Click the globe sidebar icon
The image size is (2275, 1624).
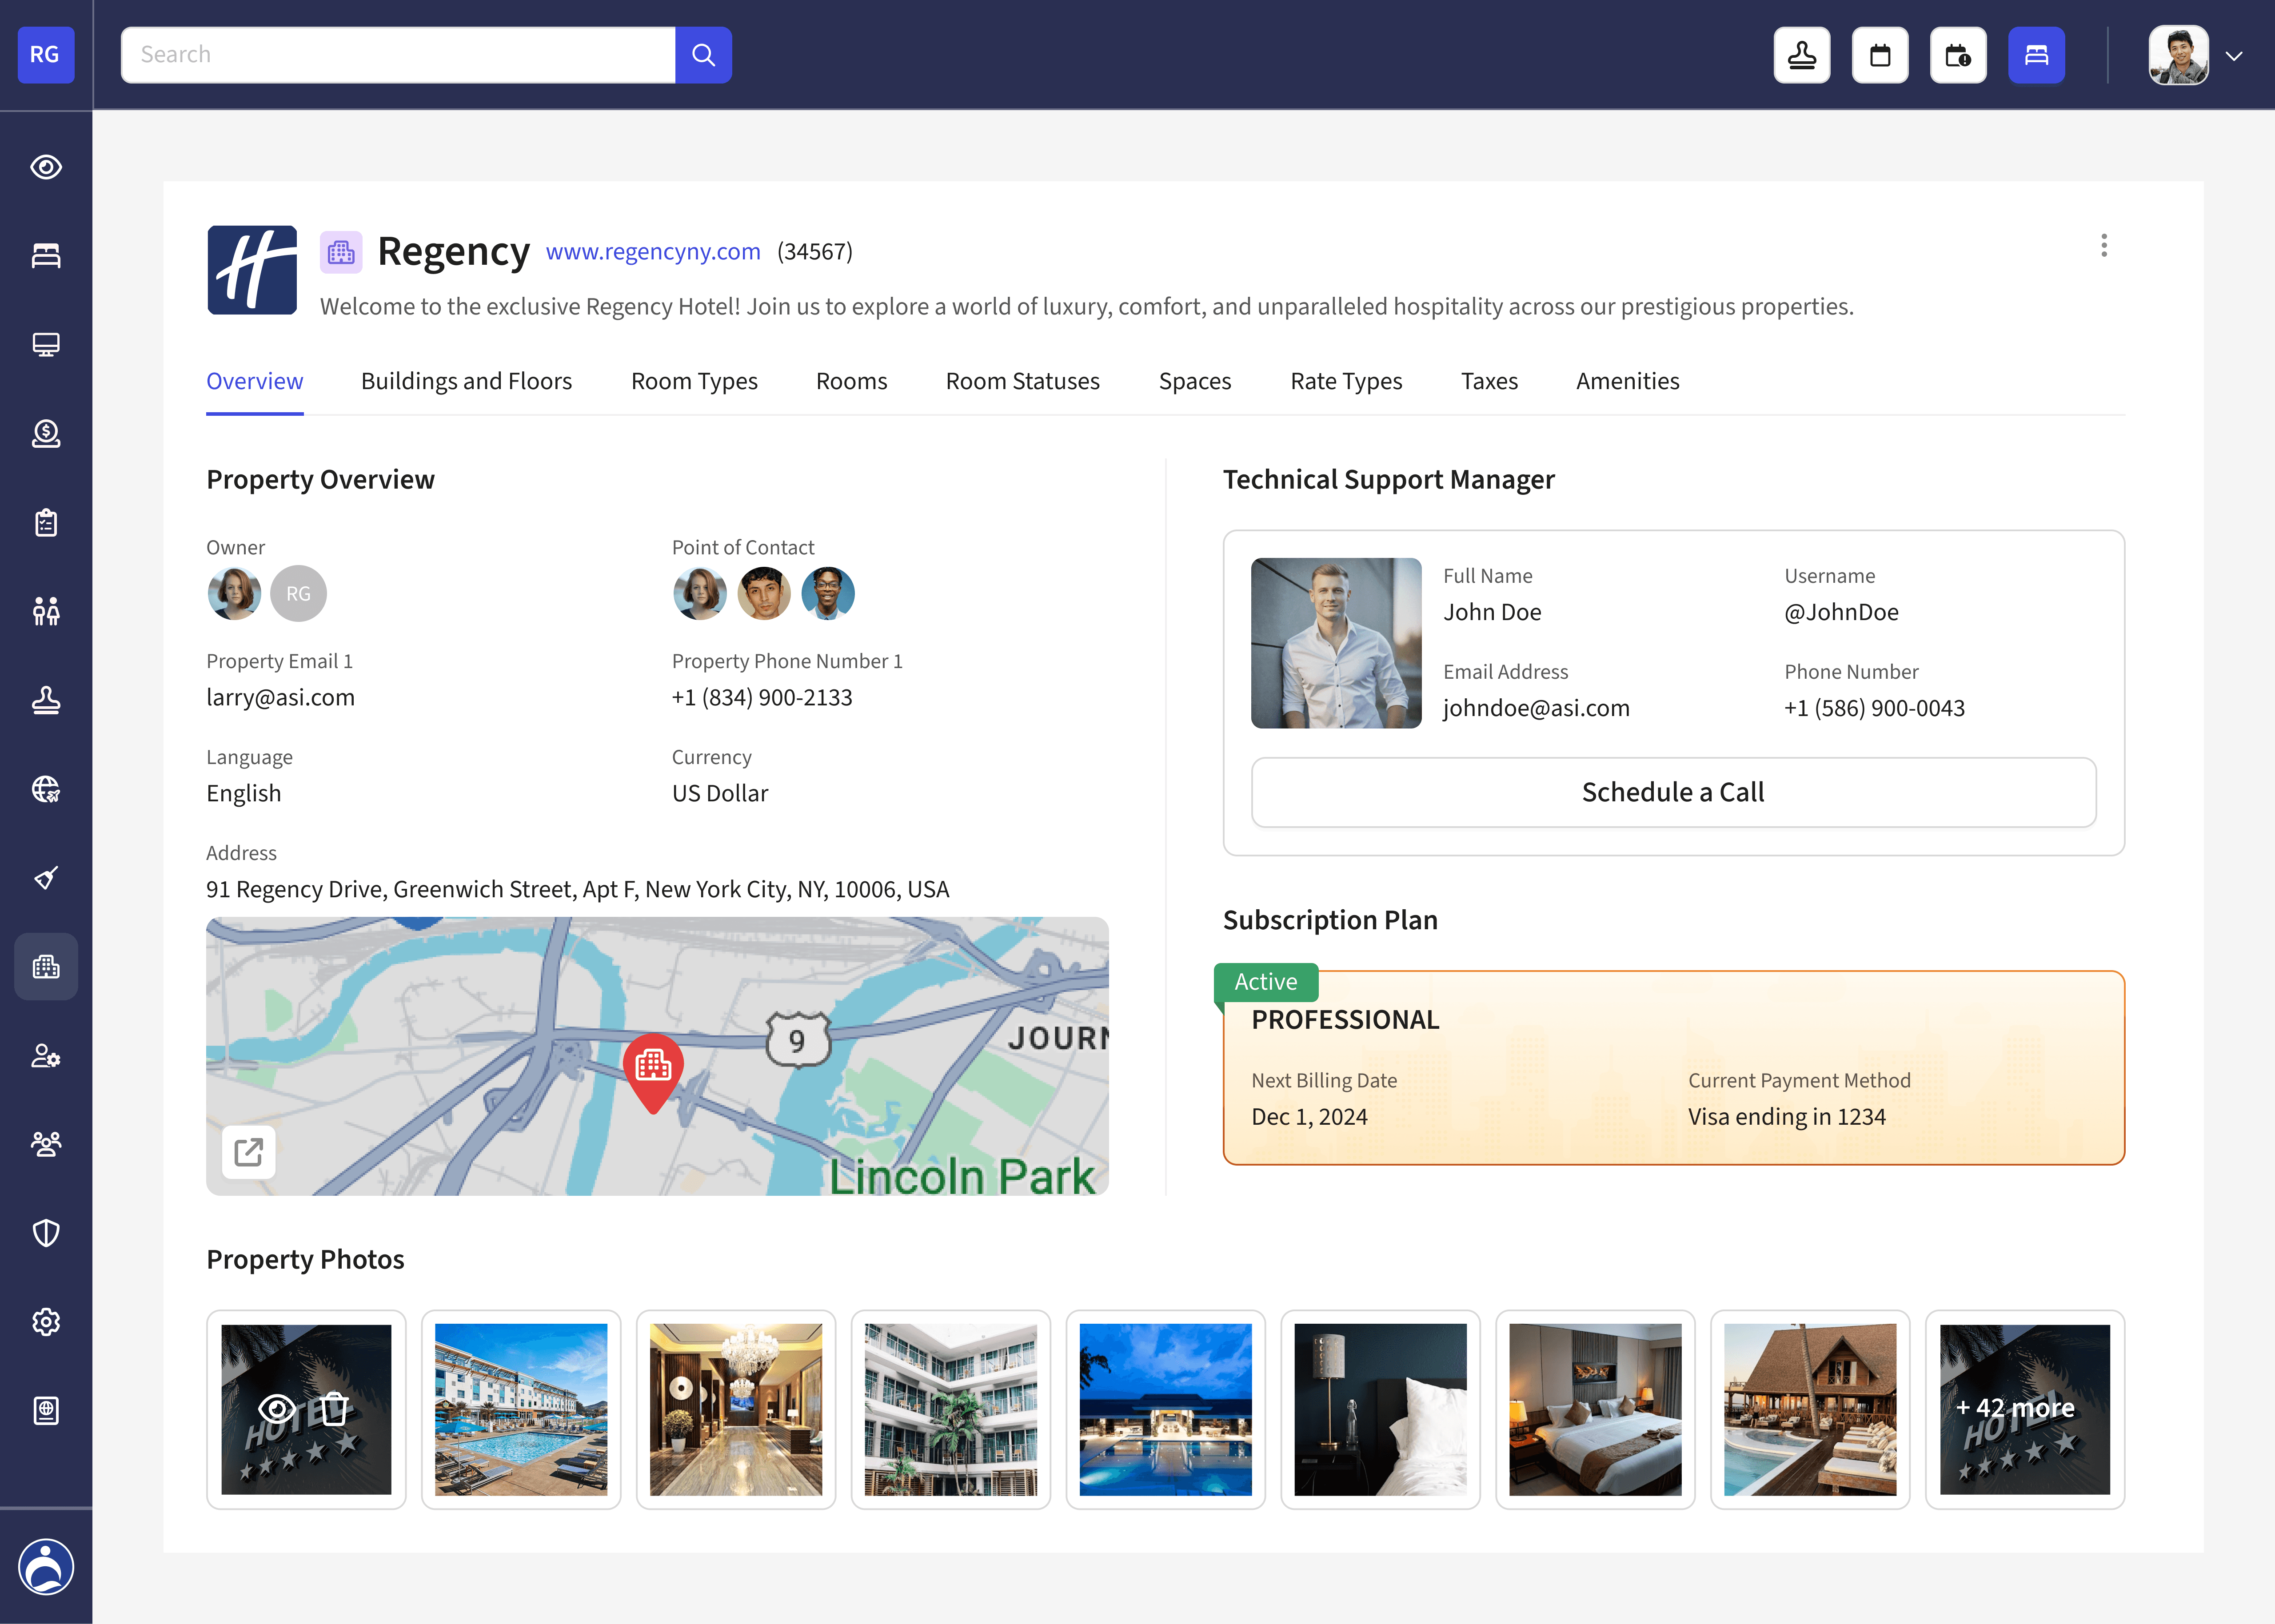coord(46,789)
